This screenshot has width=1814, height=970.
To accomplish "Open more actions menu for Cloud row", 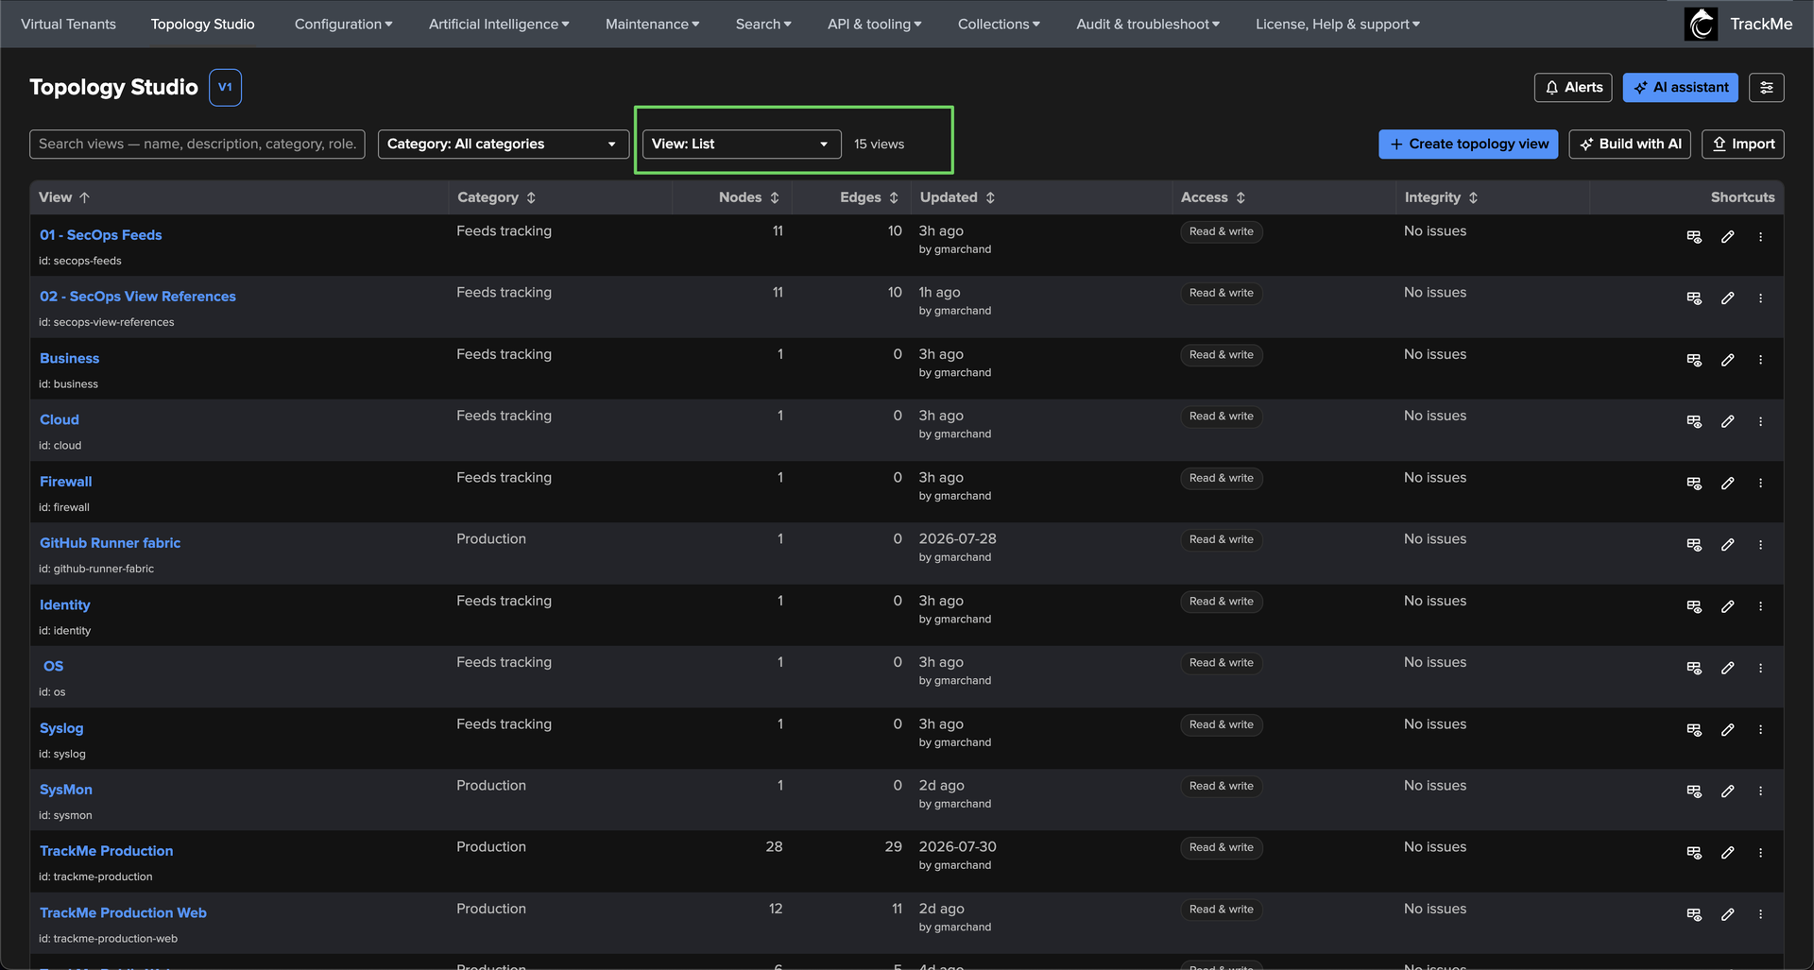I will point(1760,421).
